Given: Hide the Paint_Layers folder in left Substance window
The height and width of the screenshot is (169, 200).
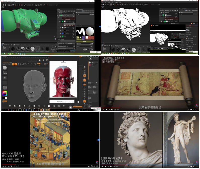Looking at the screenshot, I should tap(59, 22).
